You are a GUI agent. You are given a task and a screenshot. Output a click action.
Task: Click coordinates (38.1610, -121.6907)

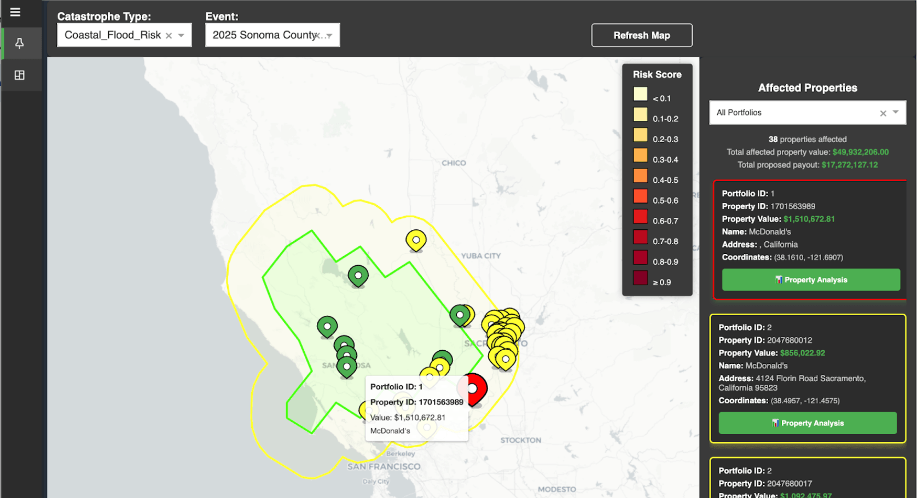point(809,257)
